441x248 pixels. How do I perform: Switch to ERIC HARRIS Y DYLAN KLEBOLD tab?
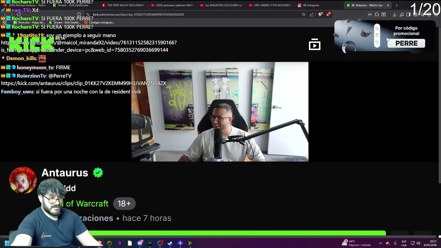coord(270,5)
